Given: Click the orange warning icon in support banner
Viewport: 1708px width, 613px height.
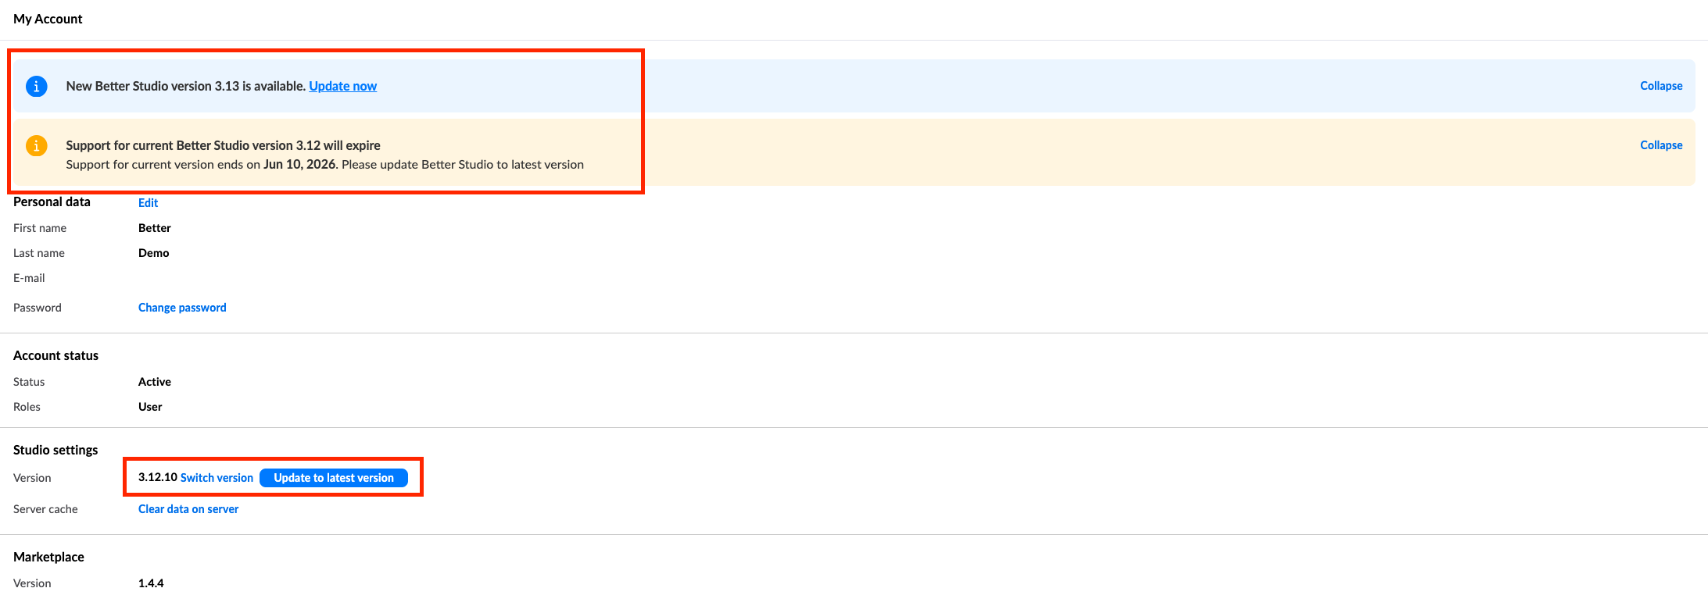Looking at the screenshot, I should 37,145.
